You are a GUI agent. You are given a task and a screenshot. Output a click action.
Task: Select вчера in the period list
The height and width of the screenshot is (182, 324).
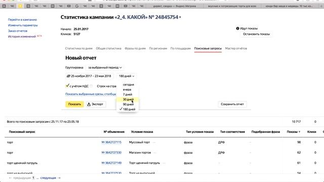click(127, 89)
